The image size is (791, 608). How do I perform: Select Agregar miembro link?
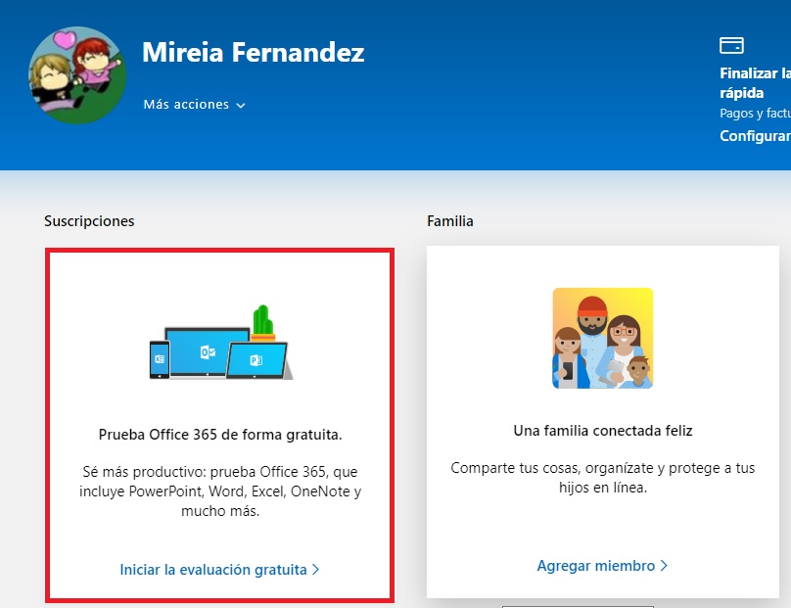pyautogui.click(x=596, y=566)
